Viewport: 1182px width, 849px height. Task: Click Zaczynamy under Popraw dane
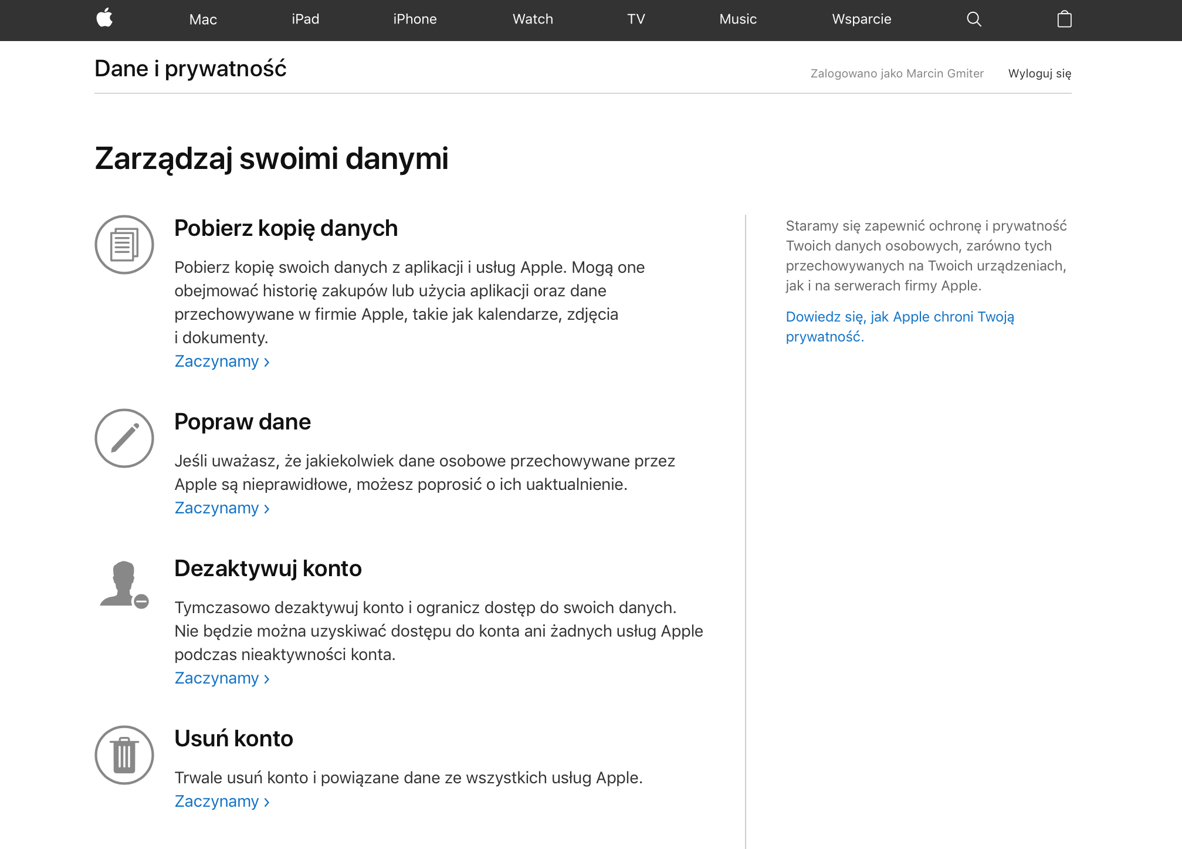[222, 508]
